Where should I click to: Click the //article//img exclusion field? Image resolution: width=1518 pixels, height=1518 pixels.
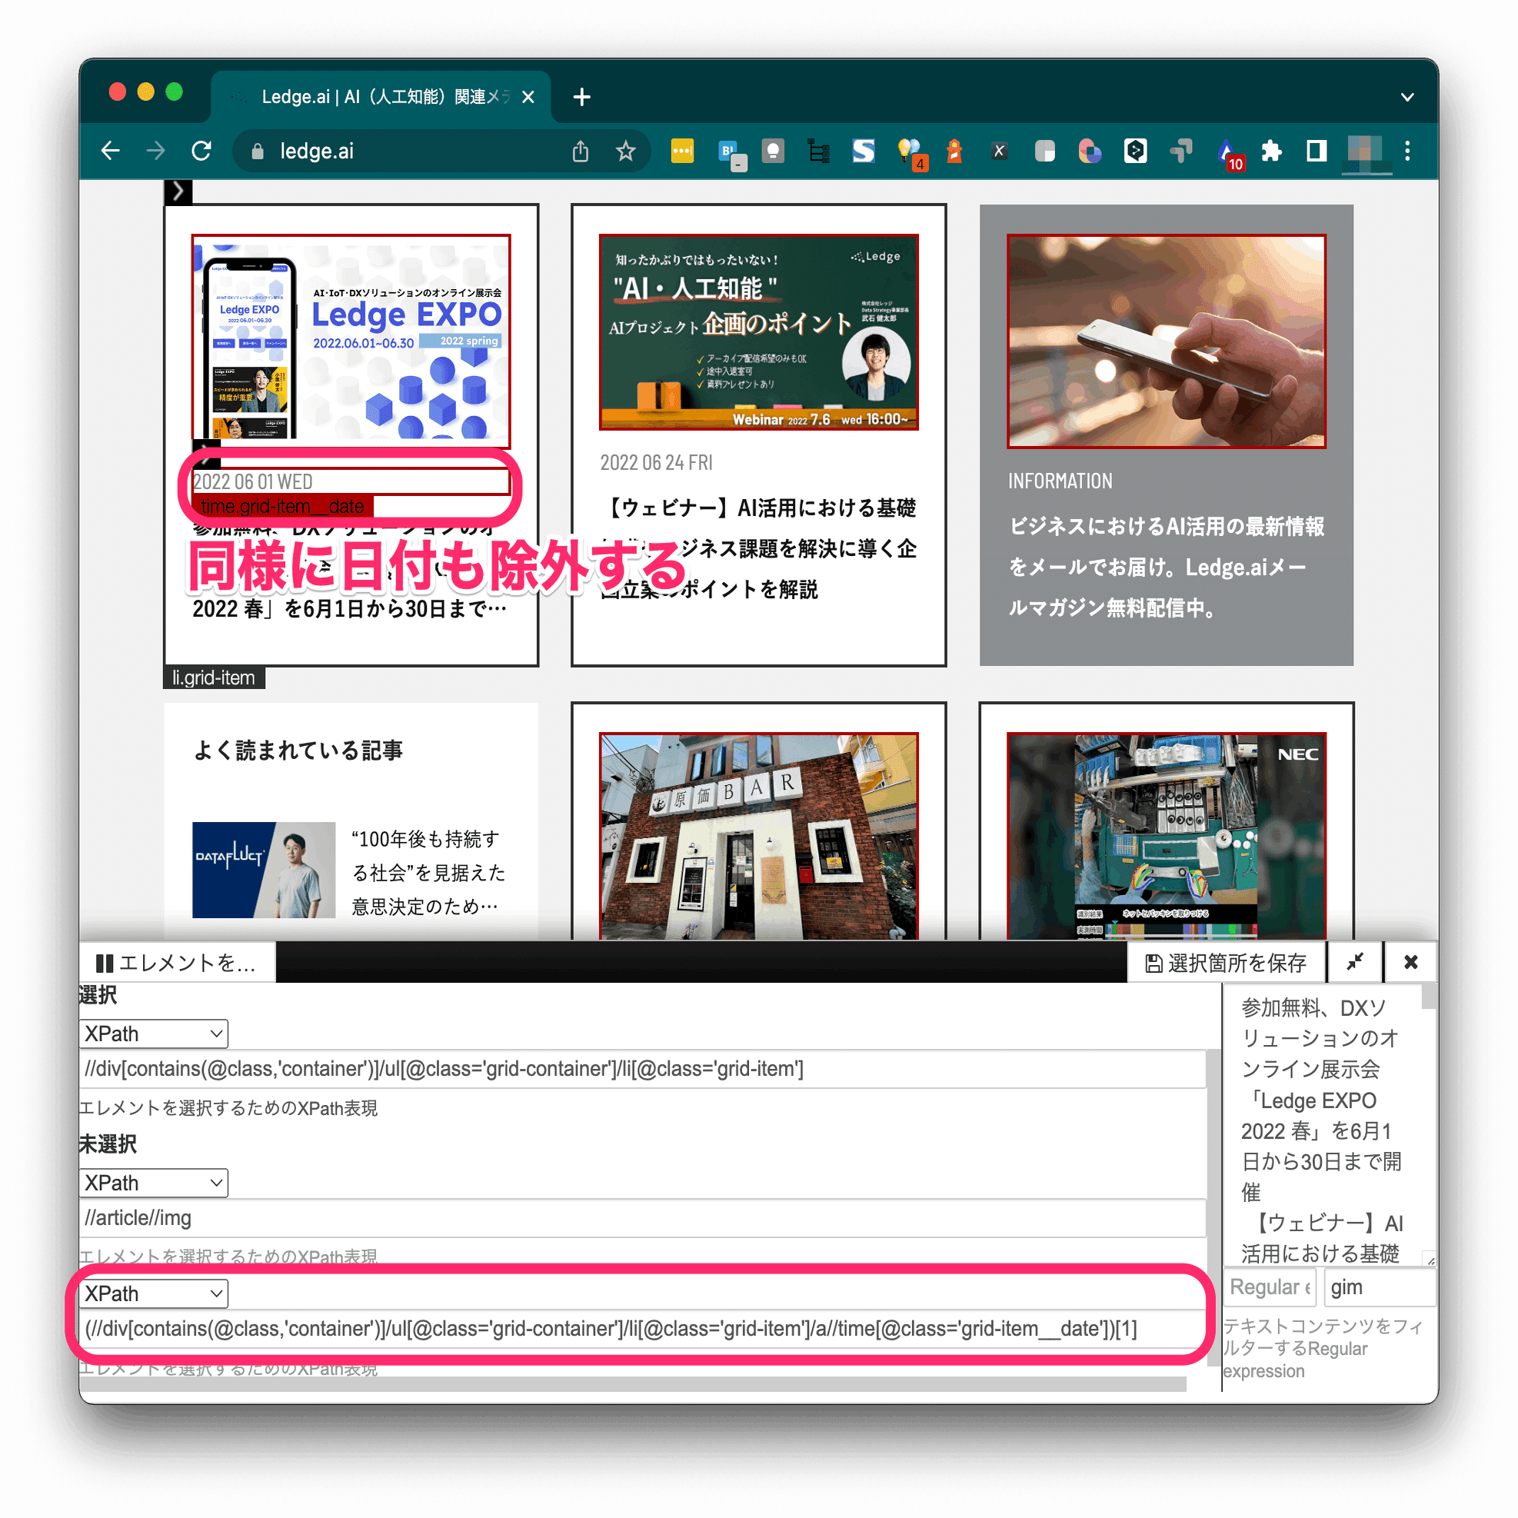643,1218
